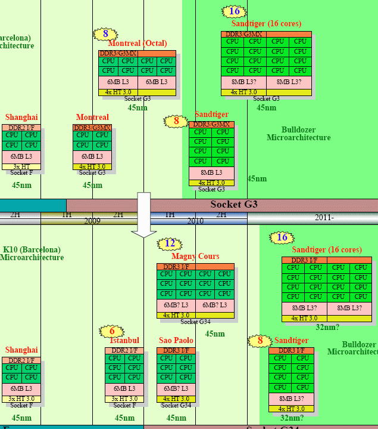Click the blue 8 badge beside Montreal (Octal)
The image size is (378, 429).
click(105, 34)
